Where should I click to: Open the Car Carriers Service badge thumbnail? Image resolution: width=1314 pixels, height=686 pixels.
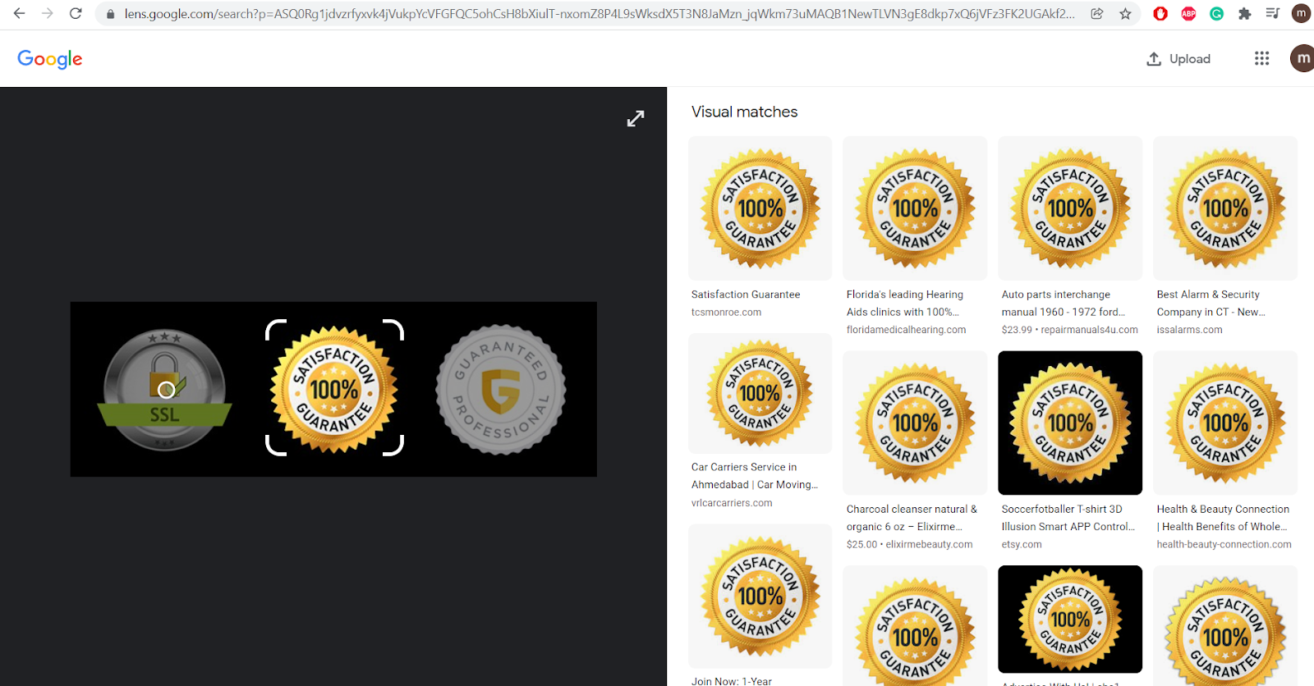tap(760, 394)
